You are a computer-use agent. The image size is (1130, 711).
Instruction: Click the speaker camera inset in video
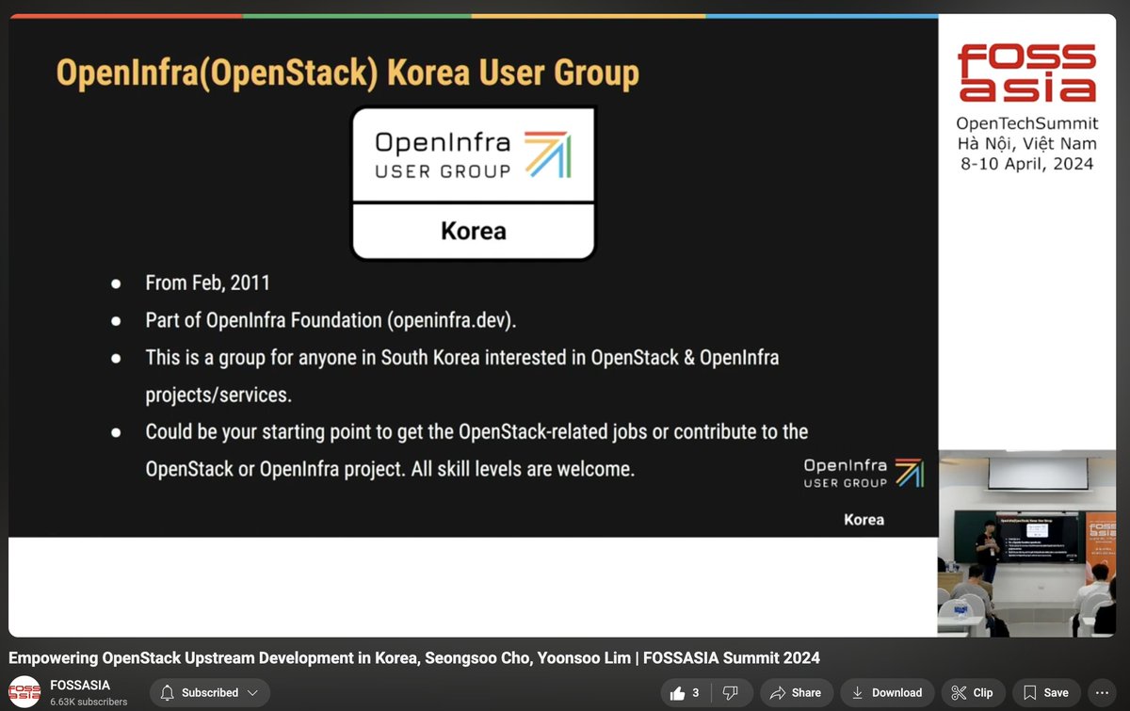coord(1027,543)
